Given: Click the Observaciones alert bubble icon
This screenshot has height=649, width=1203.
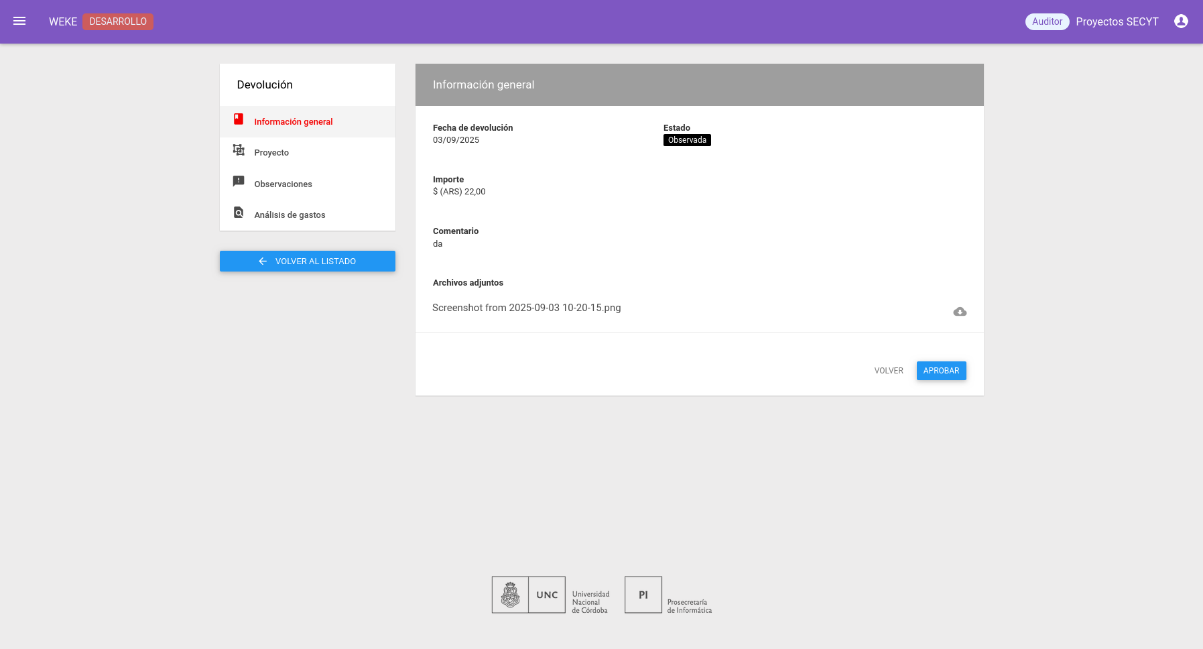Looking at the screenshot, I should [239, 182].
